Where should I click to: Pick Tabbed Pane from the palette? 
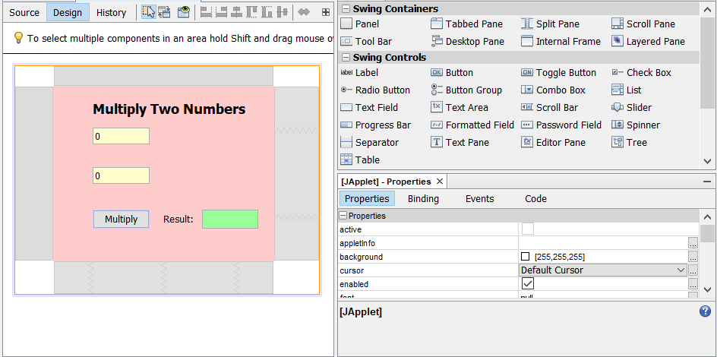467,24
